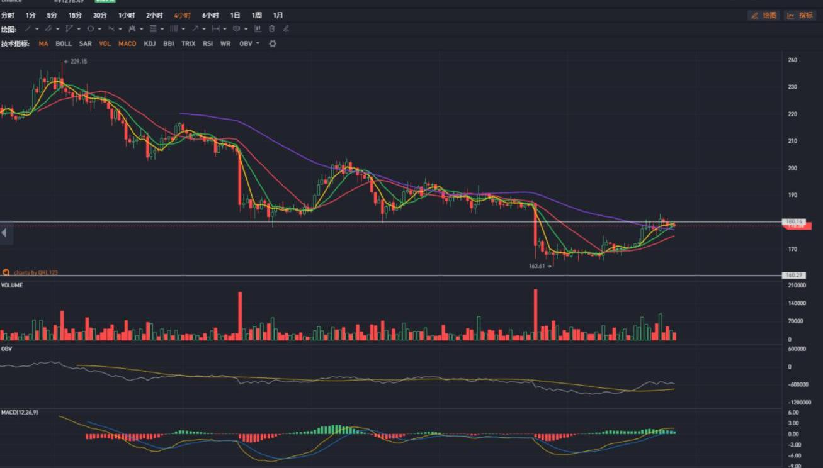Image resolution: width=823 pixels, height=468 pixels.
Task: Select the parallel channel drawing tool
Action: 48,29
